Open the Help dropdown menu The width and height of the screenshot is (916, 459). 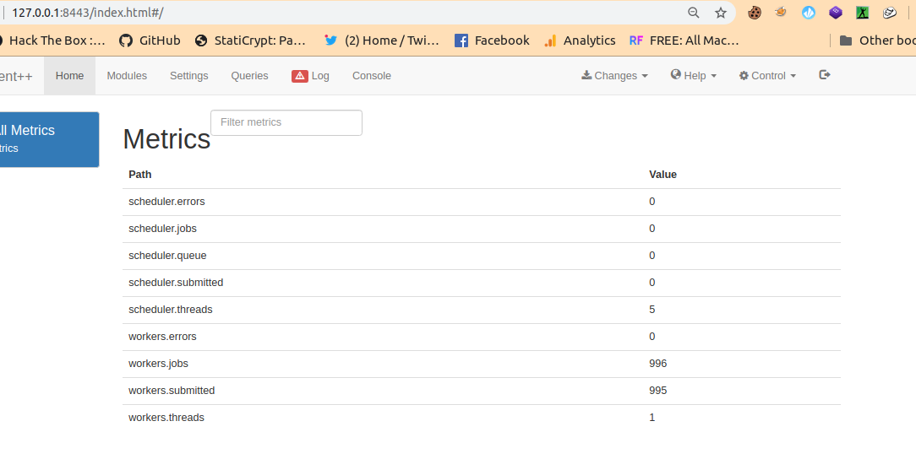click(693, 76)
